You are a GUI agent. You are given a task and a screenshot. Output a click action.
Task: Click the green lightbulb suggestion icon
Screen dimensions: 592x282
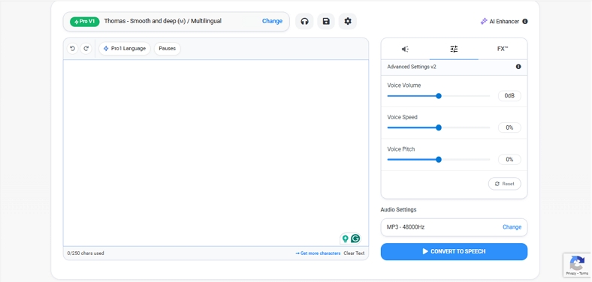(x=345, y=238)
